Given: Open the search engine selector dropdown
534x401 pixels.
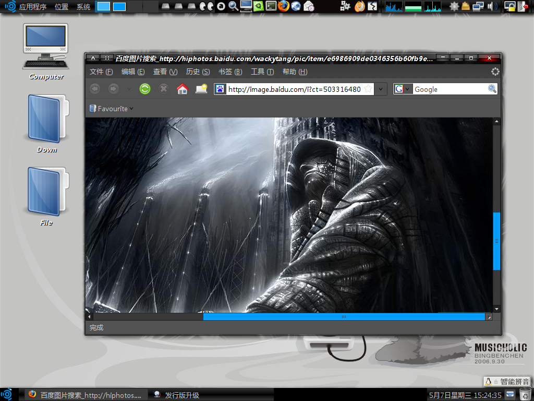Looking at the screenshot, I should pos(403,89).
